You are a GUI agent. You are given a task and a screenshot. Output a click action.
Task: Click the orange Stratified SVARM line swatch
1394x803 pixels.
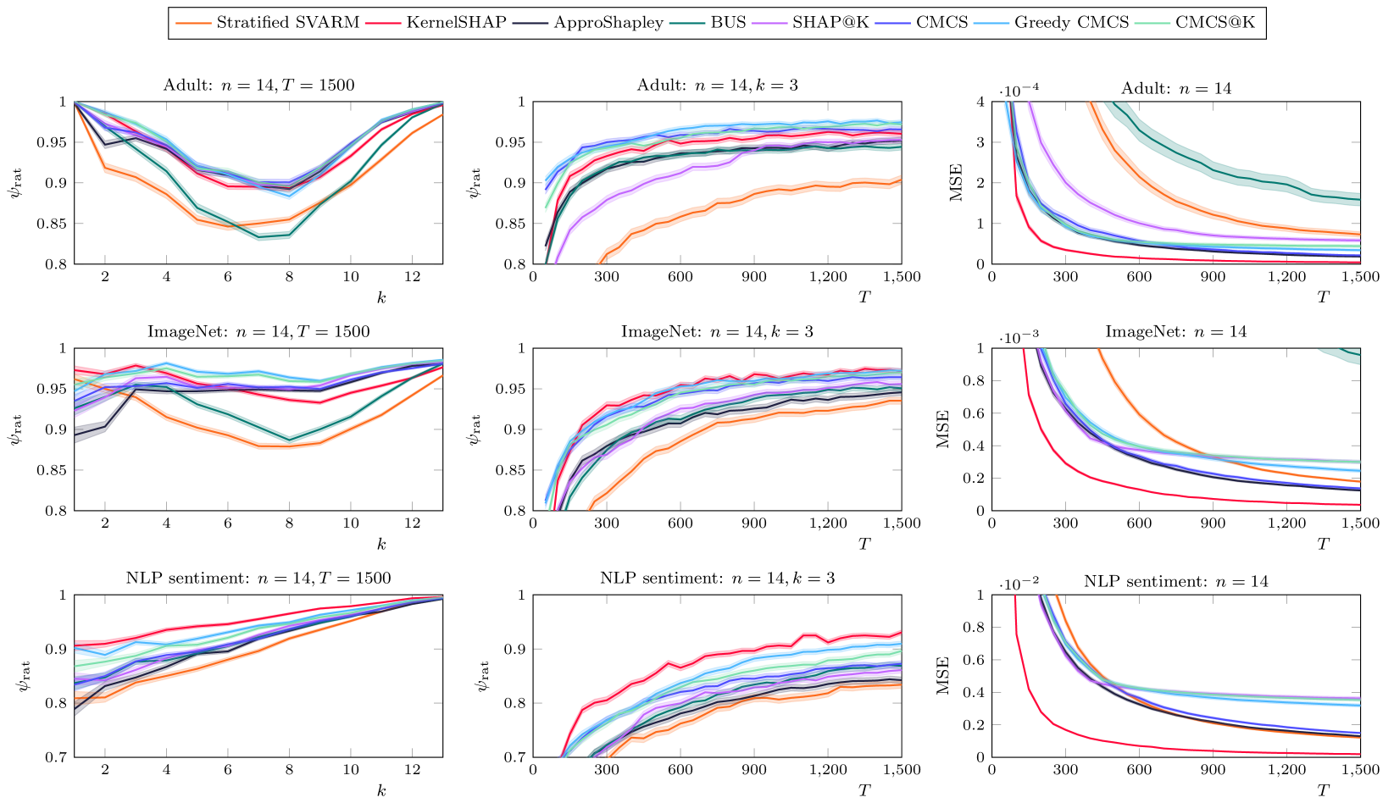[x=193, y=24]
